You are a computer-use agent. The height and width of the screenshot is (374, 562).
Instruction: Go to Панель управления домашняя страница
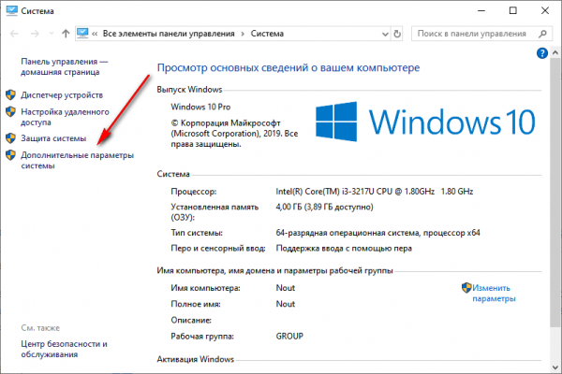point(64,66)
